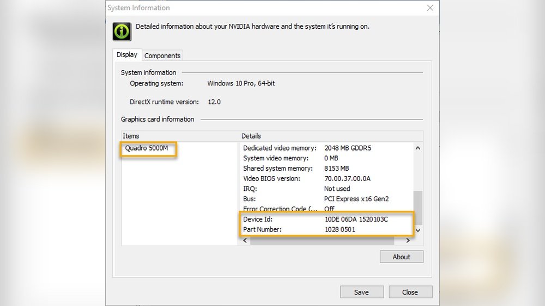Select the Dedicated video memory row

[x=326, y=148]
